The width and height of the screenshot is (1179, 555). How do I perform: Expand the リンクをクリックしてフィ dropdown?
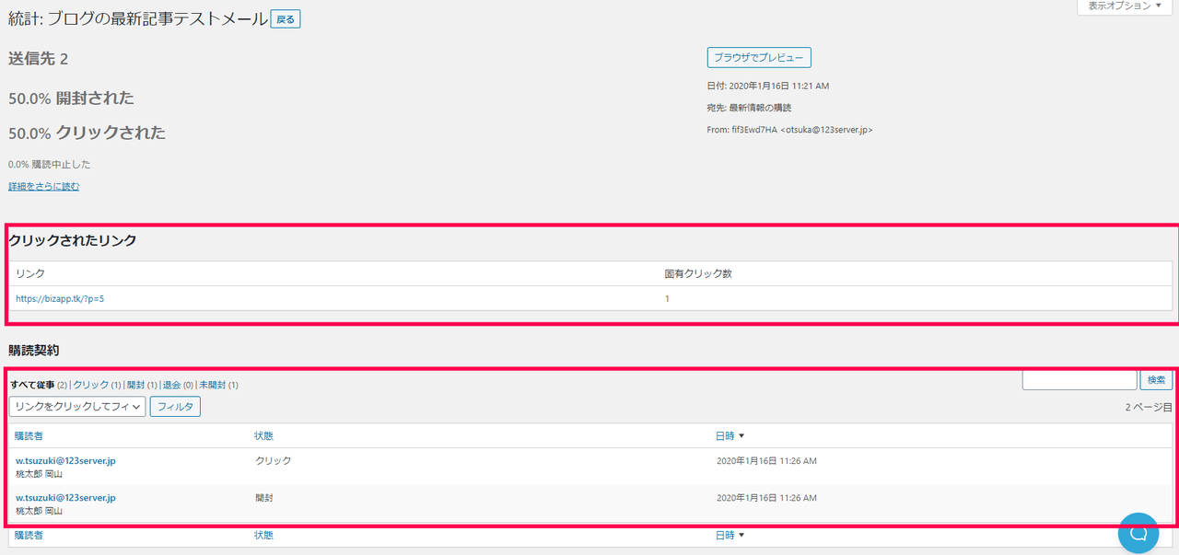coord(77,406)
